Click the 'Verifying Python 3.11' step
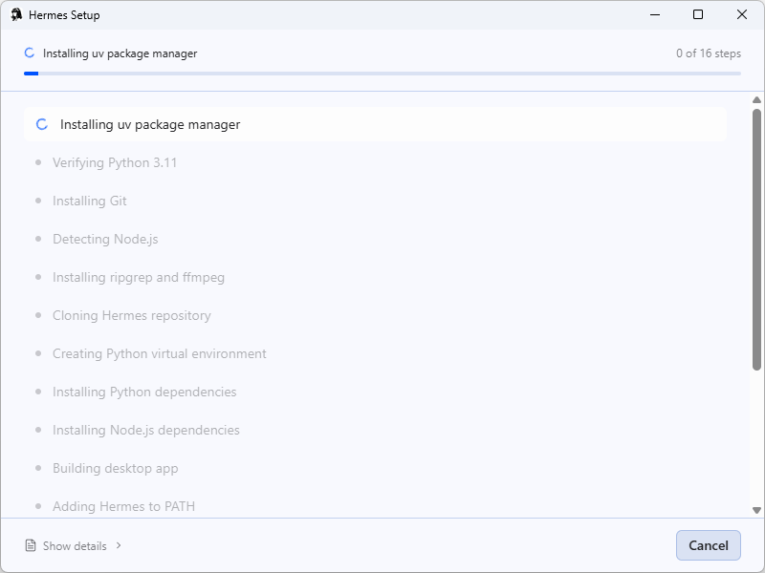 (115, 162)
